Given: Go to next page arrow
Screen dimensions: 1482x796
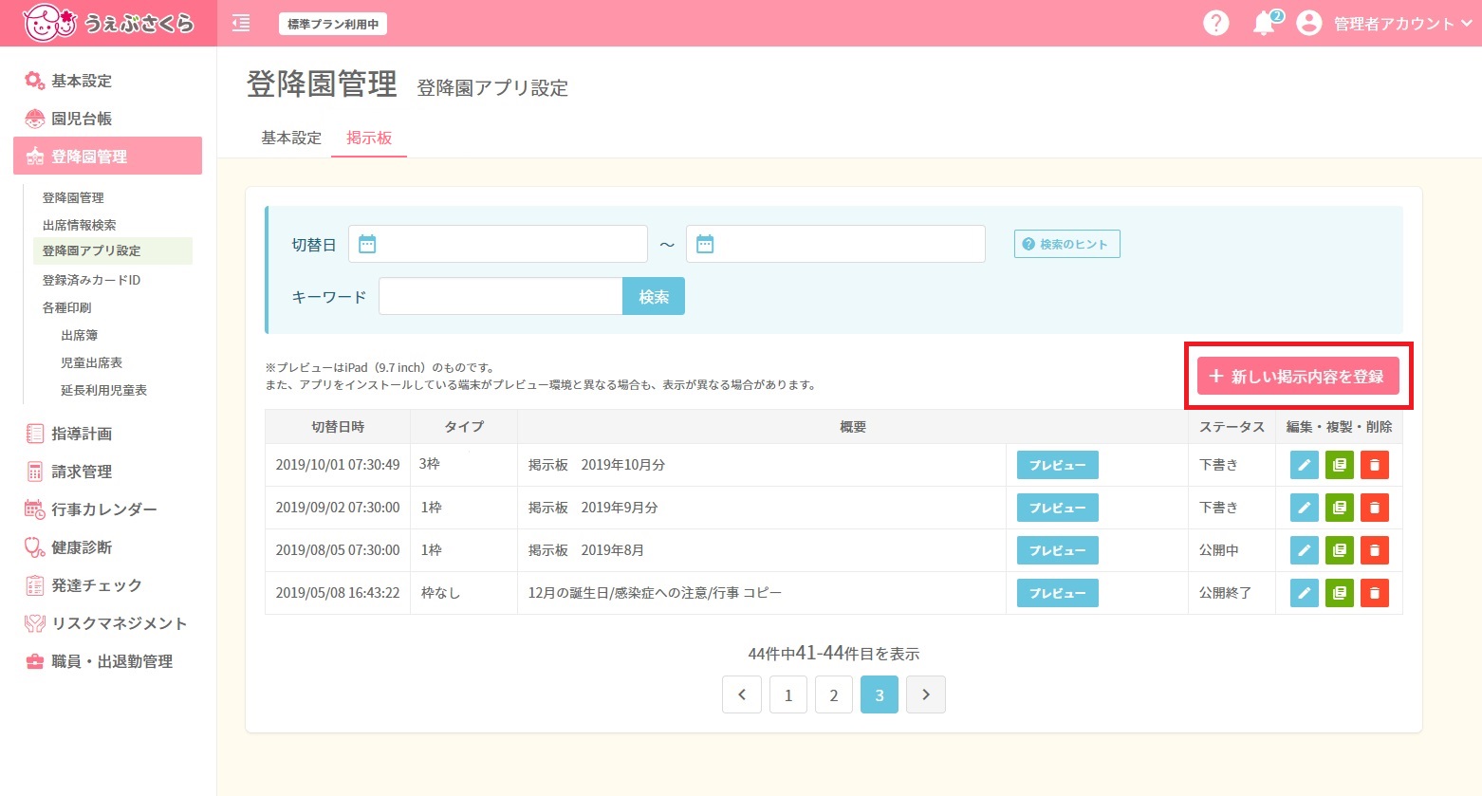Looking at the screenshot, I should [926, 694].
